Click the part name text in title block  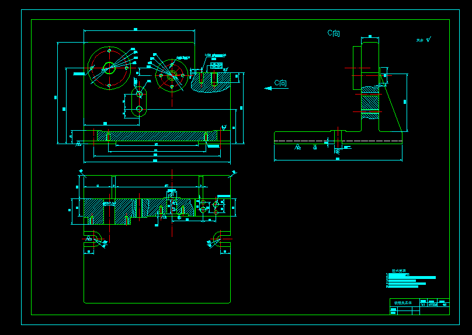click(402, 303)
